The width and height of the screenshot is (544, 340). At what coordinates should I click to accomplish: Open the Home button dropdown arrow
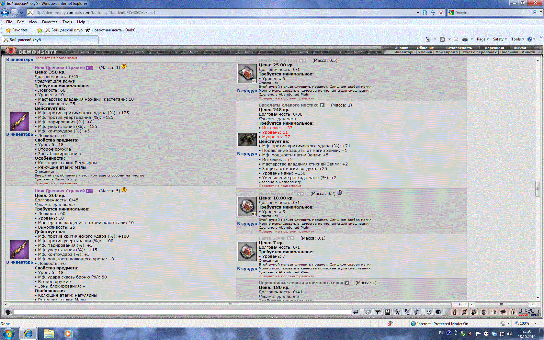(435, 39)
